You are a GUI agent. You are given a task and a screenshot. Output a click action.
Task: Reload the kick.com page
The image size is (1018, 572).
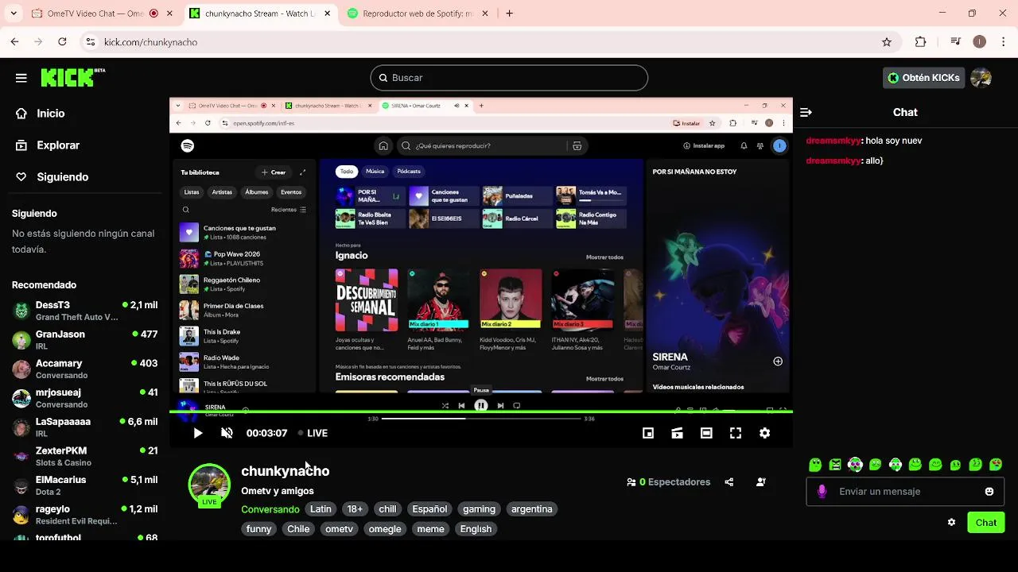click(x=62, y=42)
